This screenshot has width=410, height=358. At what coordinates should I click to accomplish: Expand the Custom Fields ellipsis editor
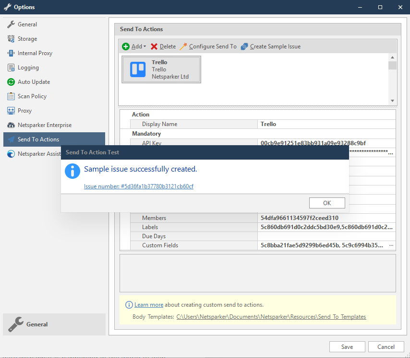(391, 245)
